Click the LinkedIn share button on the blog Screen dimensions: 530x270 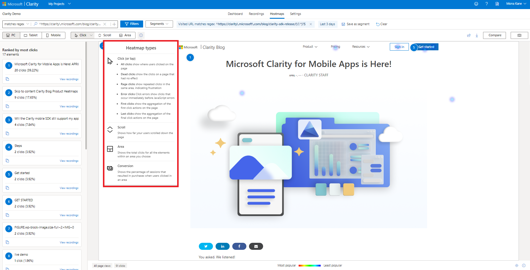(223, 246)
